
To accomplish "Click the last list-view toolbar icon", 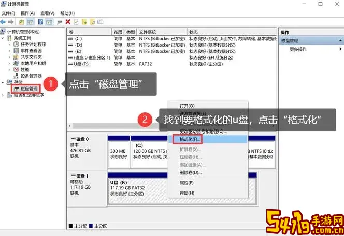I will tap(101, 22).
